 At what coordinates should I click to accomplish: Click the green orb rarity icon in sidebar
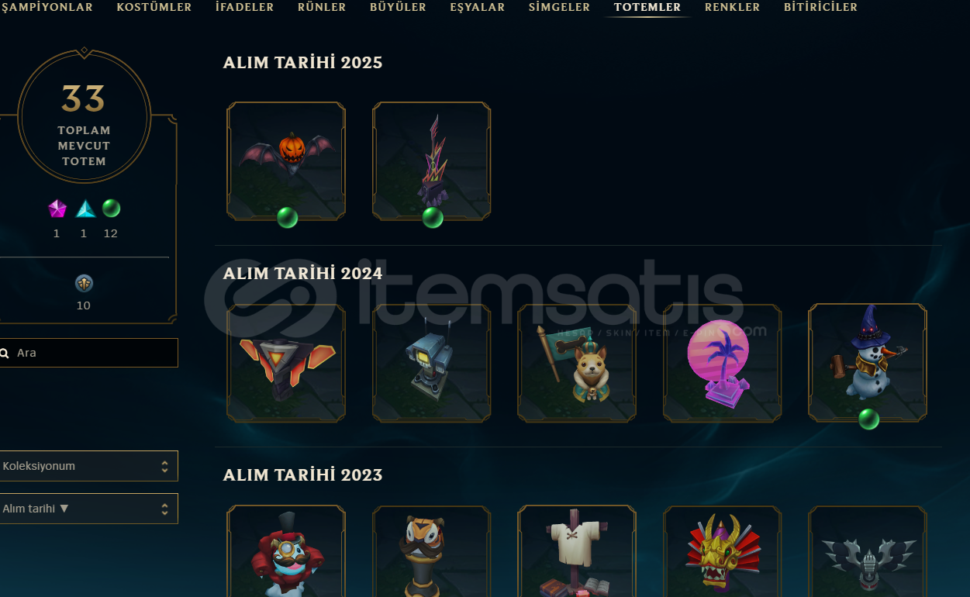click(112, 209)
